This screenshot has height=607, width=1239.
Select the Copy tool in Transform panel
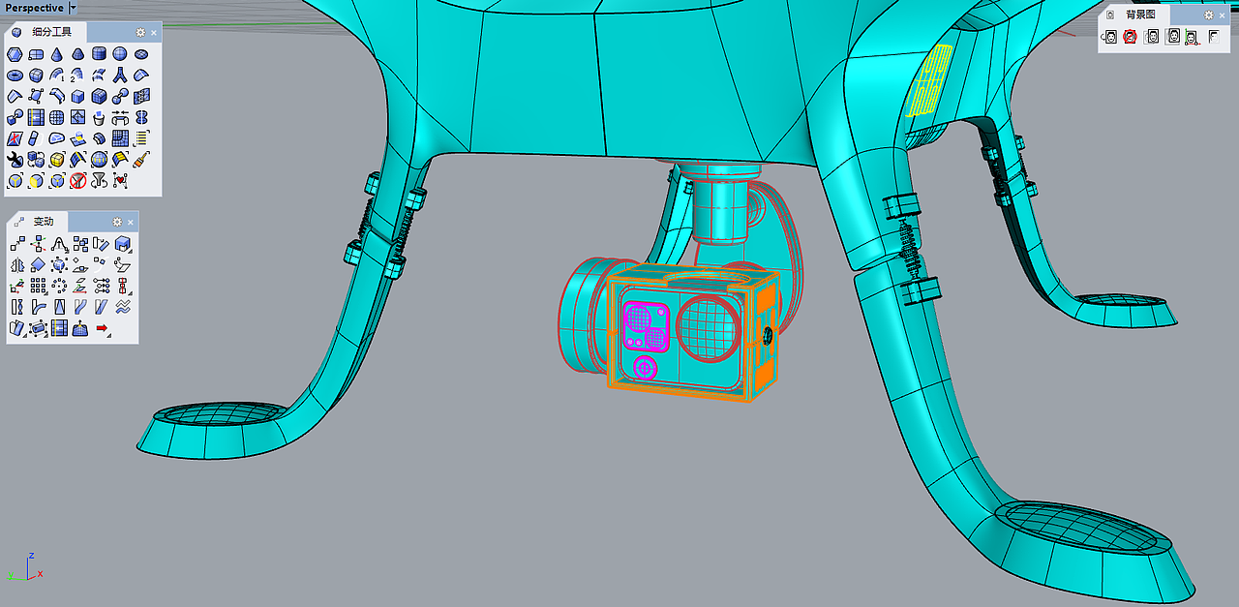click(38, 243)
